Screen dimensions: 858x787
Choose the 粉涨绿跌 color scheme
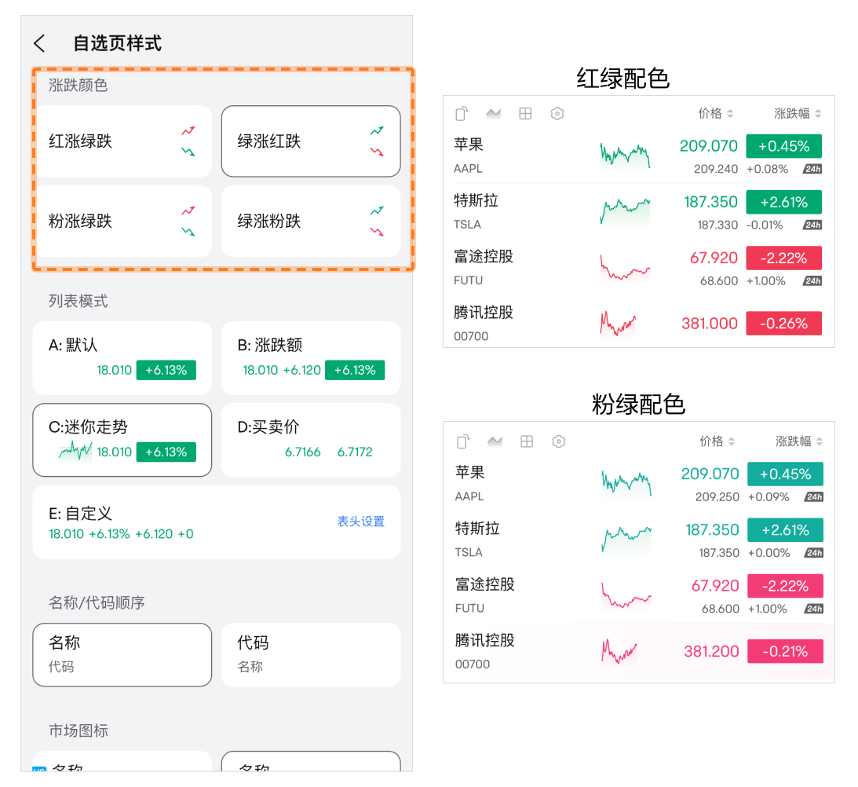(x=122, y=221)
